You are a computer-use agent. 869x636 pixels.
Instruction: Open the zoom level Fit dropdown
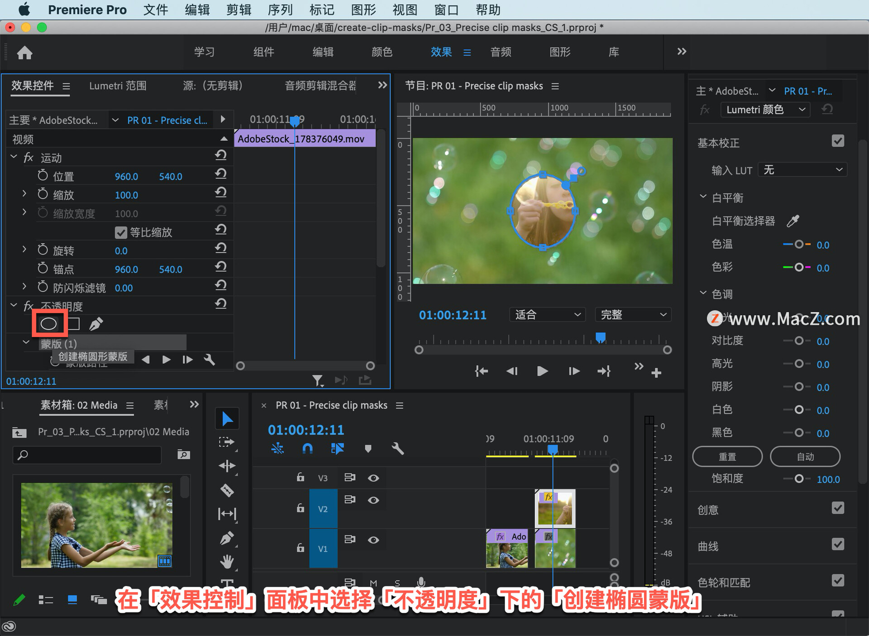pos(548,315)
